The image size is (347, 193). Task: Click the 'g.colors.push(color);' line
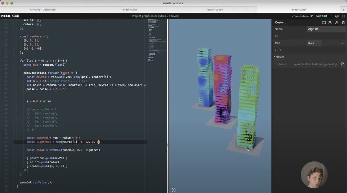[x=44, y=162]
